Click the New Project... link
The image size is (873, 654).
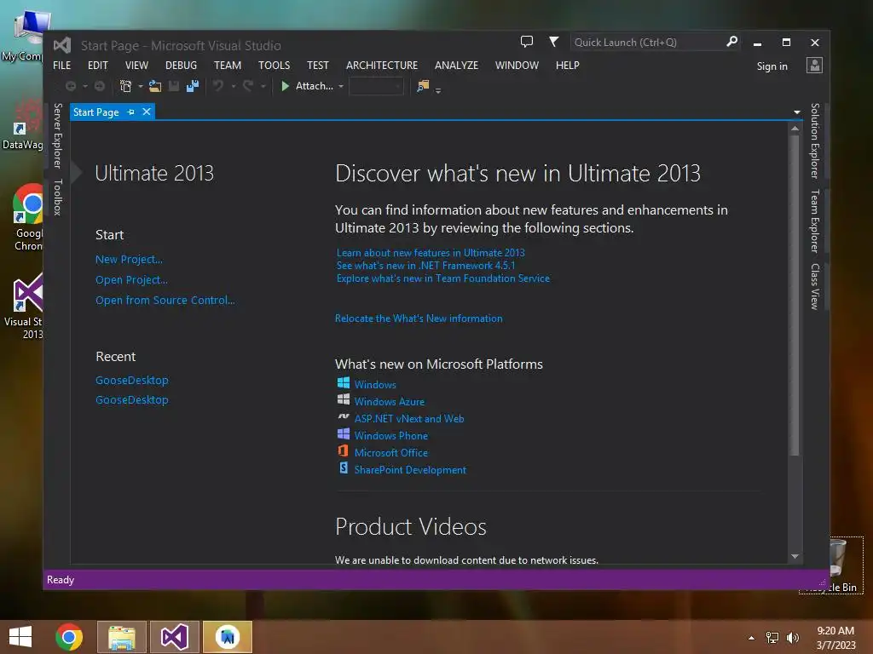point(130,259)
